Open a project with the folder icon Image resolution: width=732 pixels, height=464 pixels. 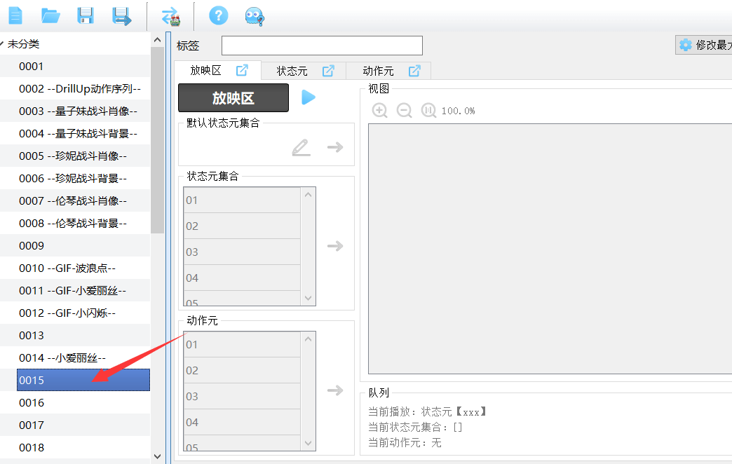pyautogui.click(x=50, y=16)
